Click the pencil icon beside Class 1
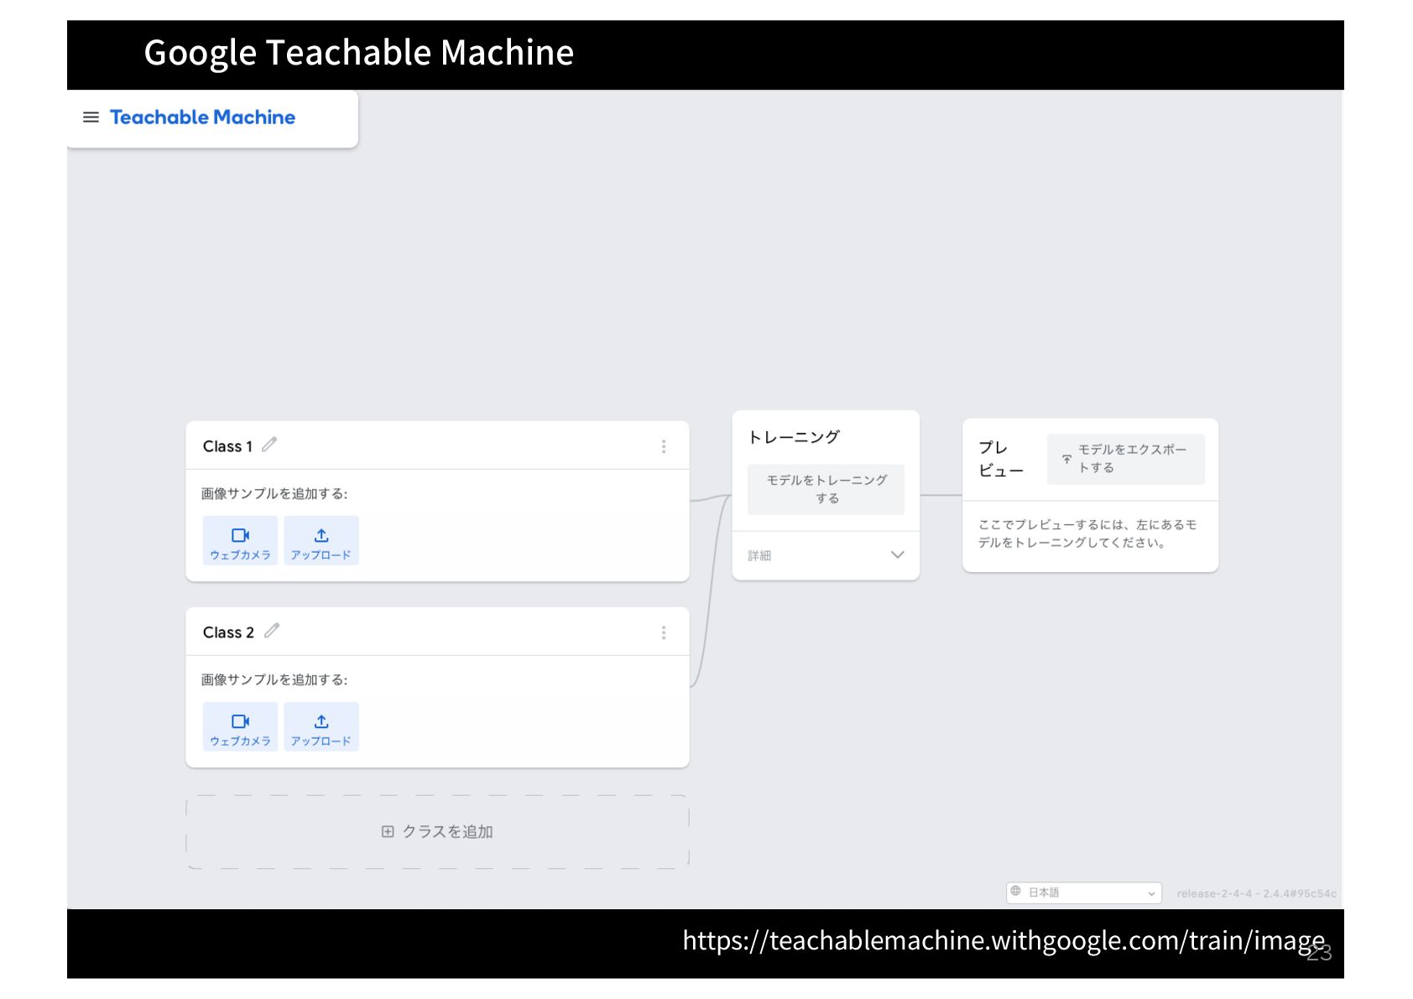The height and width of the screenshot is (999, 1413). tap(269, 445)
